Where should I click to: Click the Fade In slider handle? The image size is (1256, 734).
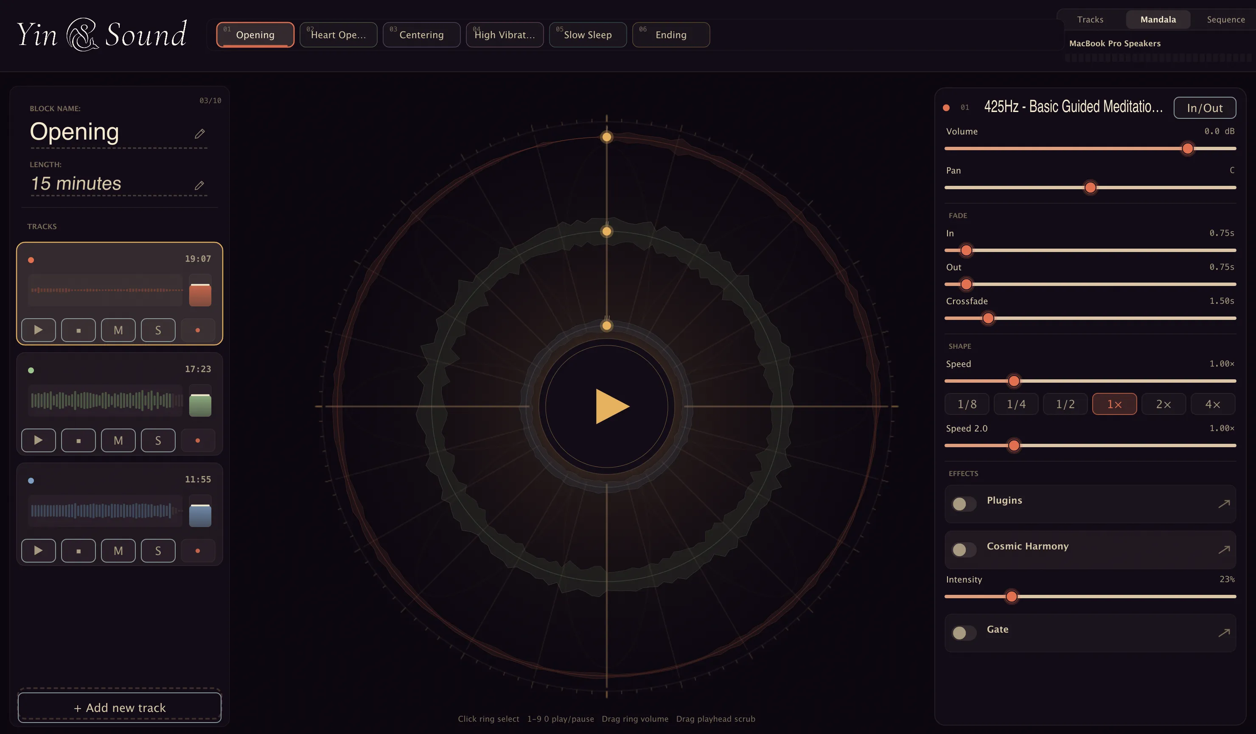click(x=967, y=251)
